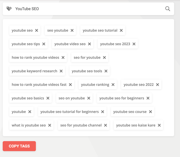Delete the 'youtube seo basics' tag

point(48,98)
